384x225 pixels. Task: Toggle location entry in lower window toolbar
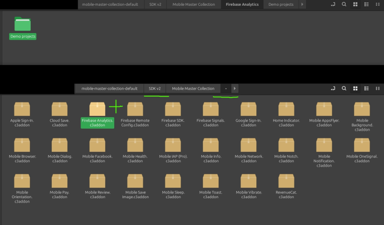[x=333, y=89]
